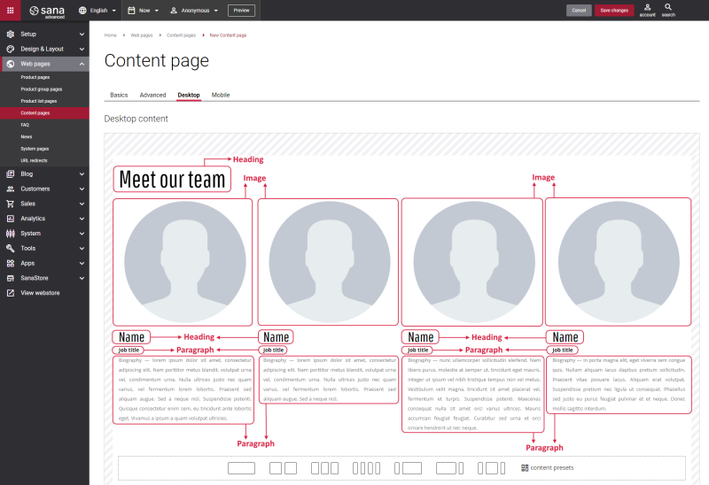Click the Cancel button
This screenshot has width=709, height=485.
coord(579,11)
